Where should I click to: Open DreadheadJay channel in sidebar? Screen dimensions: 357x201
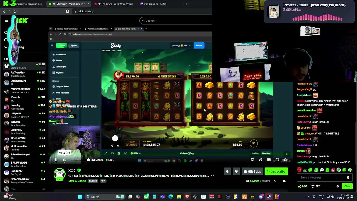(x=24, y=181)
